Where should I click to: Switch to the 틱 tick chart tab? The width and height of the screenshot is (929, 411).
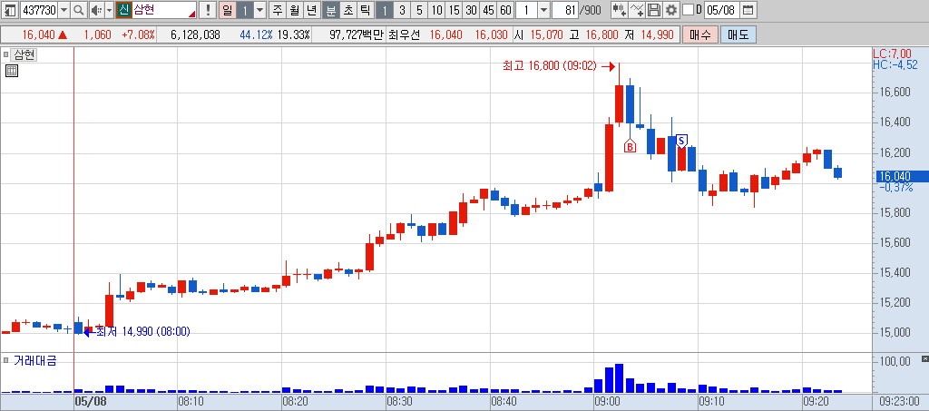tap(365, 10)
